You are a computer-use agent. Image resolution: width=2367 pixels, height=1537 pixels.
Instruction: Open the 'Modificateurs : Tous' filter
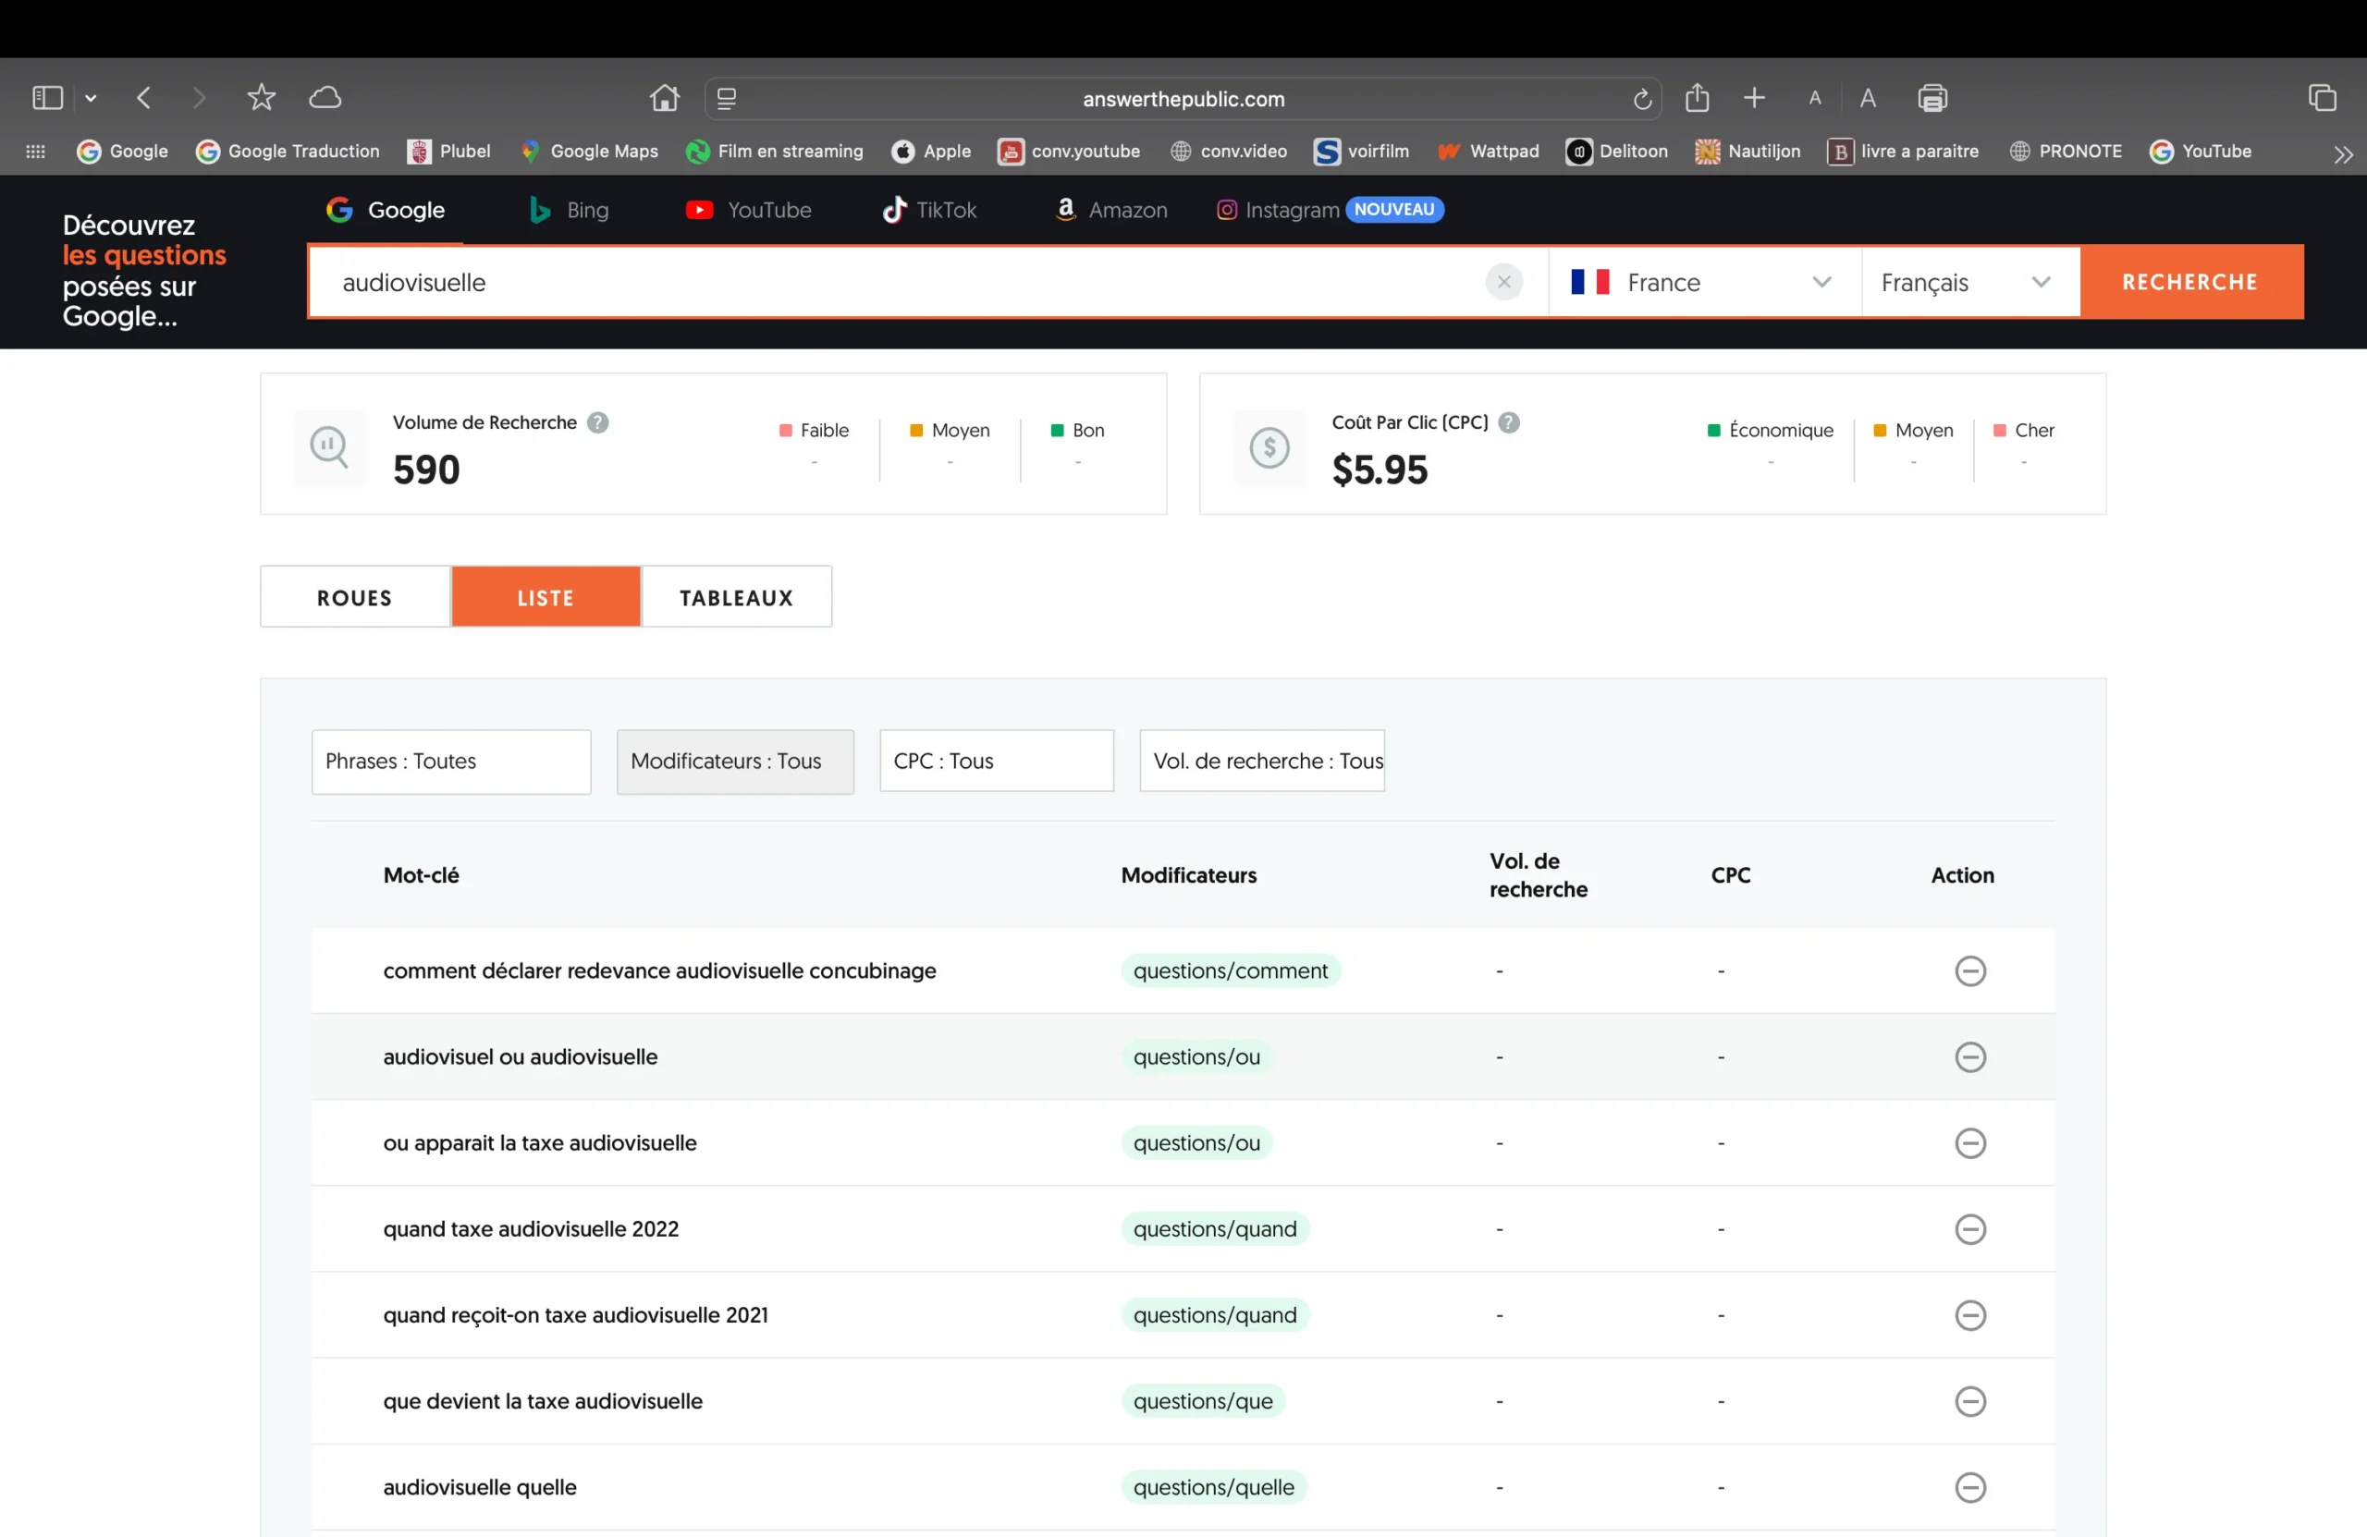pos(735,762)
